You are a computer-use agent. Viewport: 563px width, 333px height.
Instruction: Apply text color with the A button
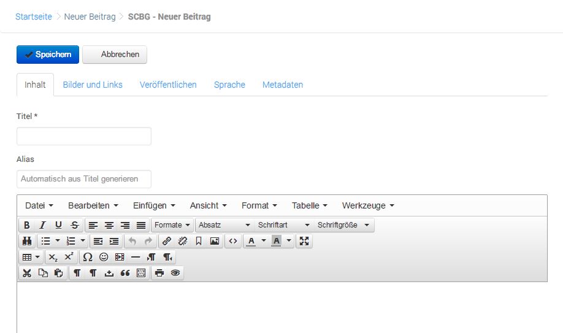pyautogui.click(x=251, y=241)
